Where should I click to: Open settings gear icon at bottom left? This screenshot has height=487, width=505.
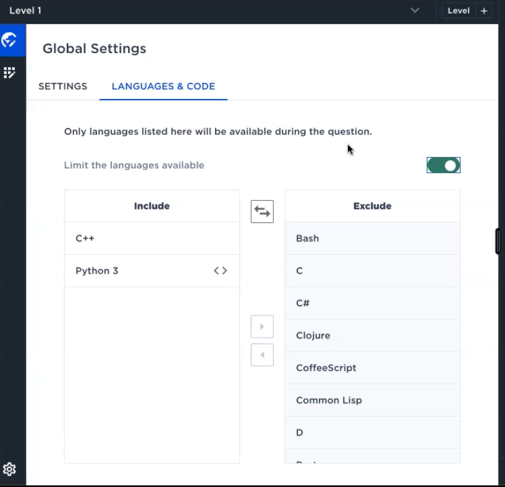point(9,468)
